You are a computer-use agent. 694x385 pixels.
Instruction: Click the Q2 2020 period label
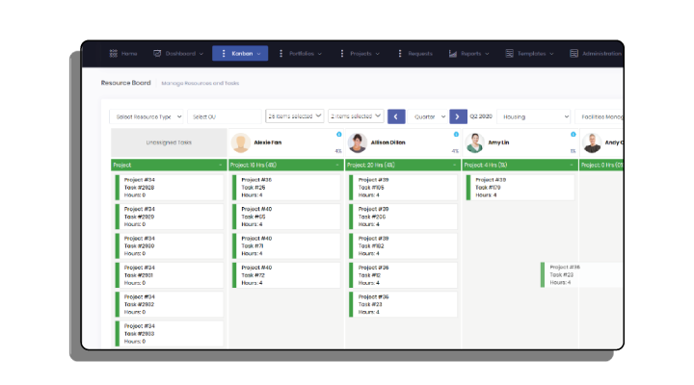pos(481,116)
